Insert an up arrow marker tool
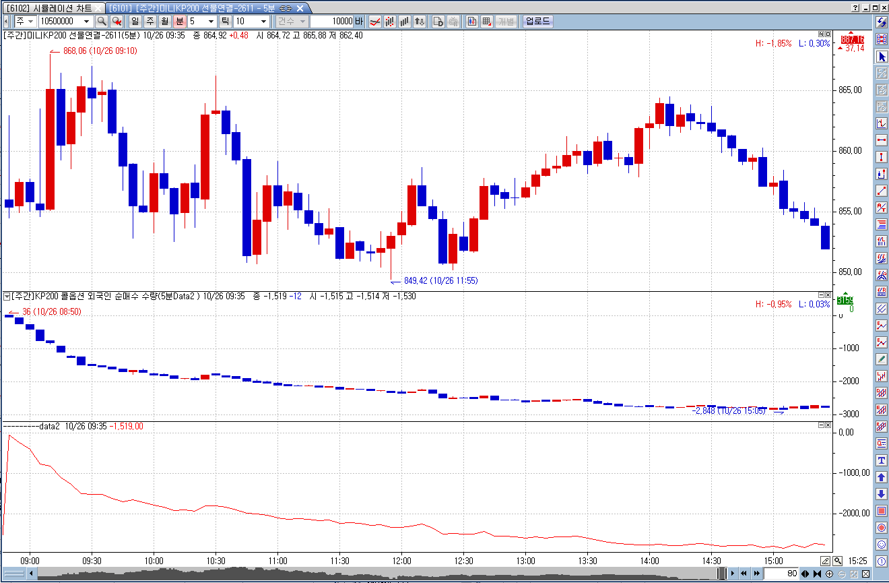This screenshot has height=583, width=889. click(x=882, y=477)
